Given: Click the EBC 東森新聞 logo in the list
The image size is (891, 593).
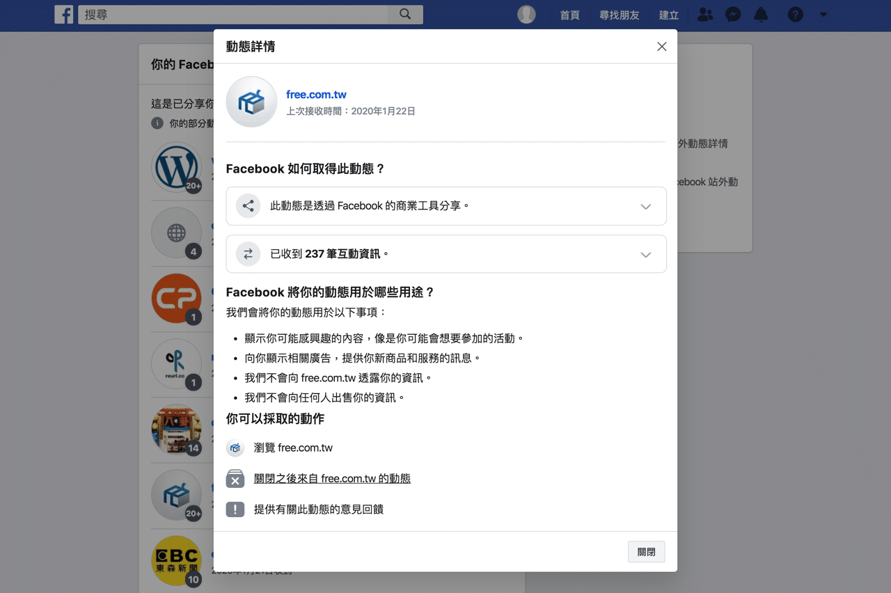Looking at the screenshot, I should click(x=177, y=560).
